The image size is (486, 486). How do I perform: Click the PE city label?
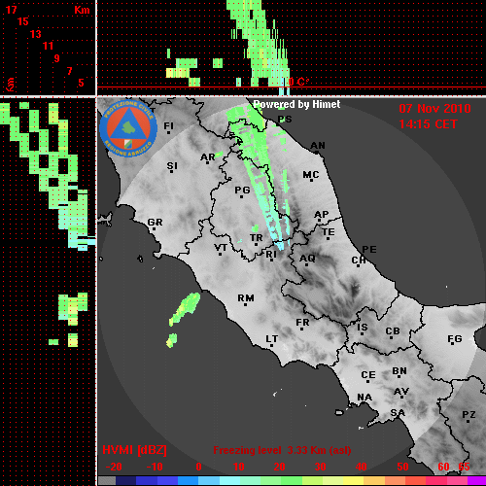(369, 250)
